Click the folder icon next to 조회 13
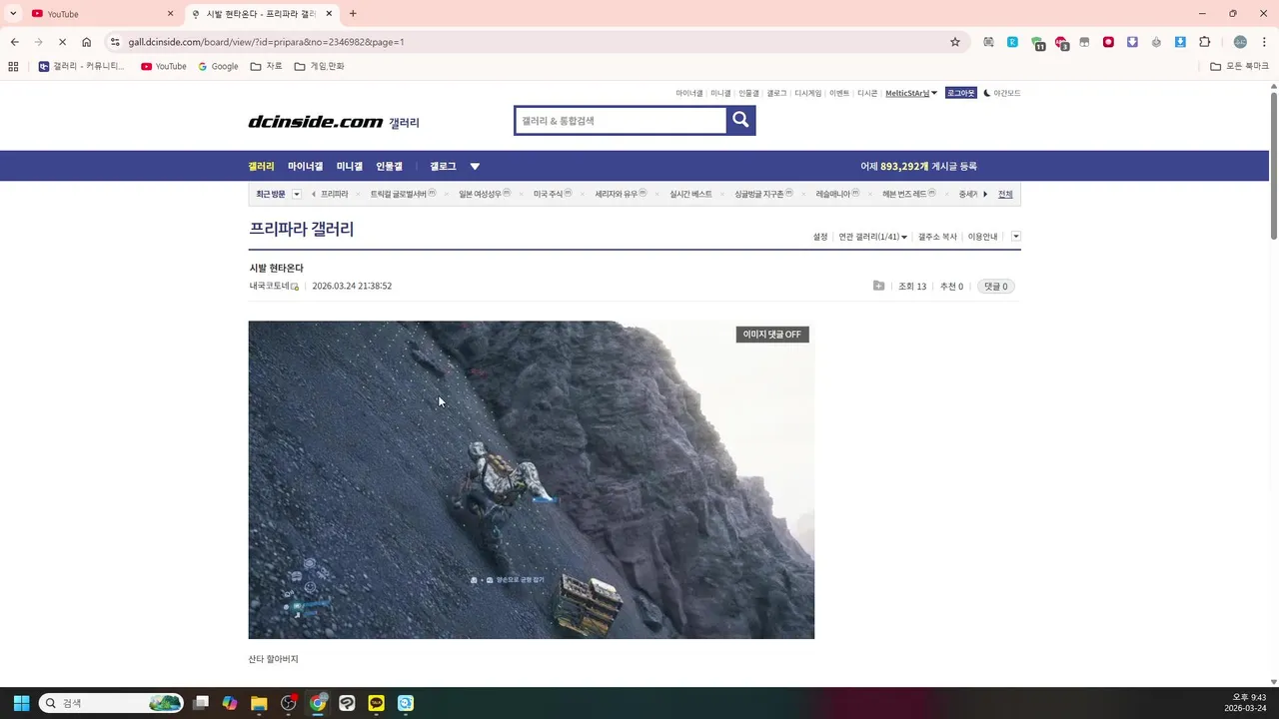The width and height of the screenshot is (1279, 719). pyautogui.click(x=878, y=286)
